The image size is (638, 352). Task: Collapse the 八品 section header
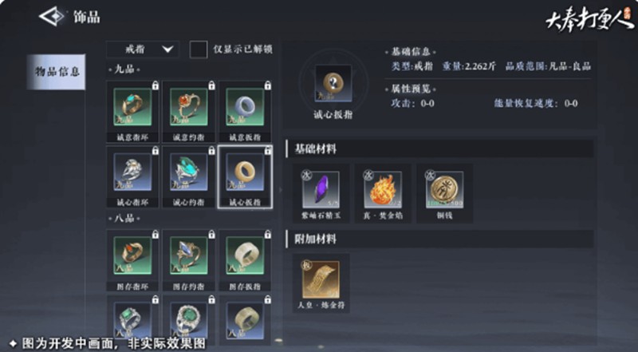(124, 219)
